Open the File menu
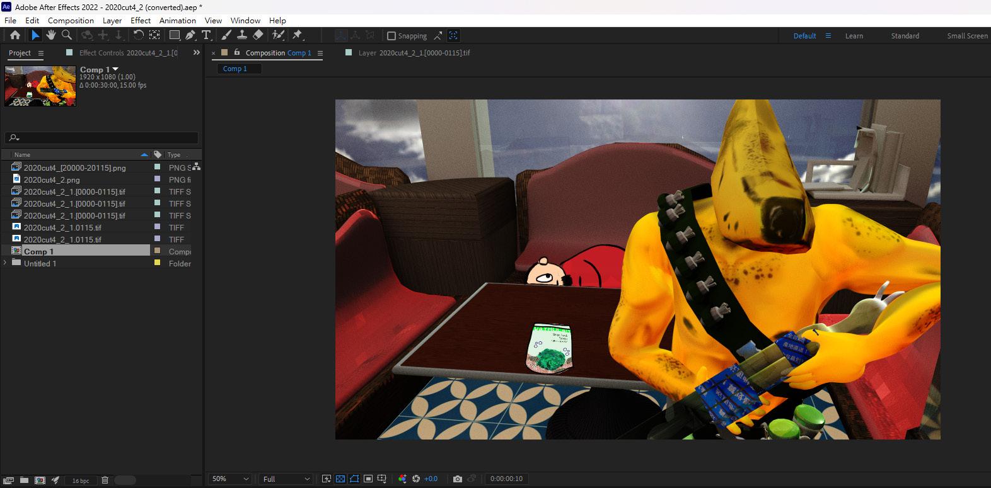 11,20
